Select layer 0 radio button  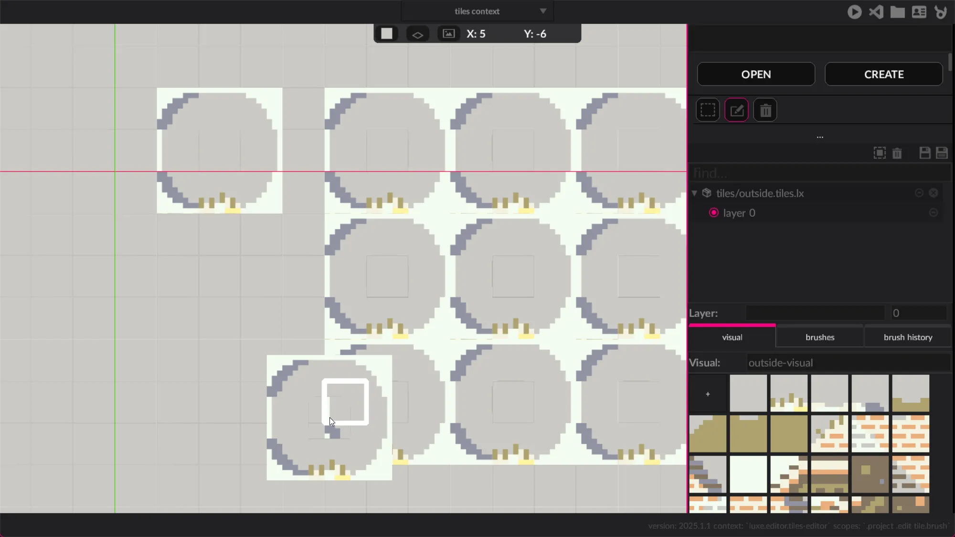(x=714, y=213)
